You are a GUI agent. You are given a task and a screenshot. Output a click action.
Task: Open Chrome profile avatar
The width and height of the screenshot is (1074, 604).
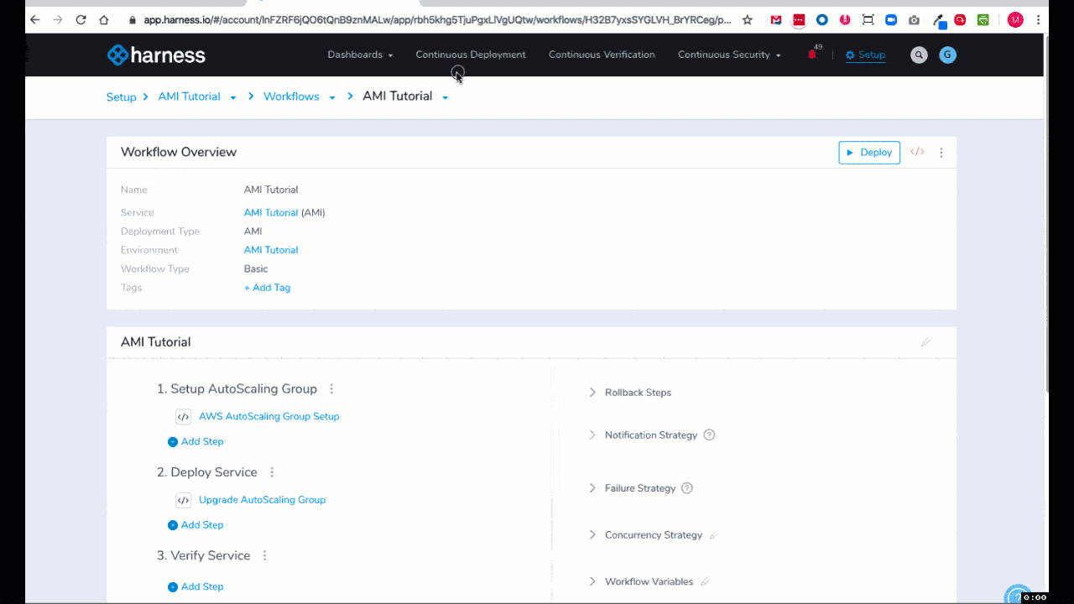click(x=1015, y=19)
